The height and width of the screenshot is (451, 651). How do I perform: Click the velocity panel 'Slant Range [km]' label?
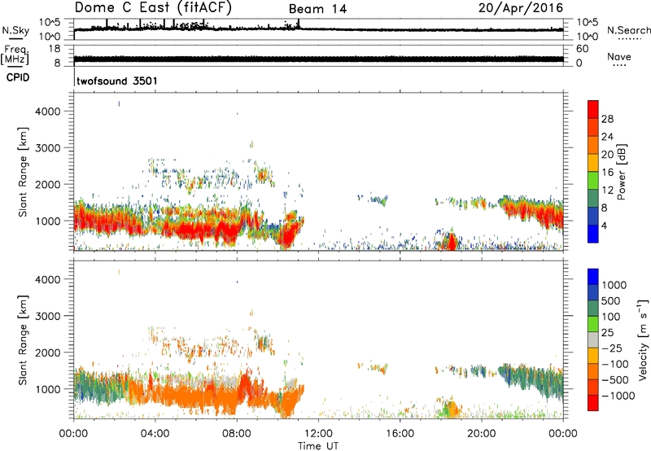point(23,339)
